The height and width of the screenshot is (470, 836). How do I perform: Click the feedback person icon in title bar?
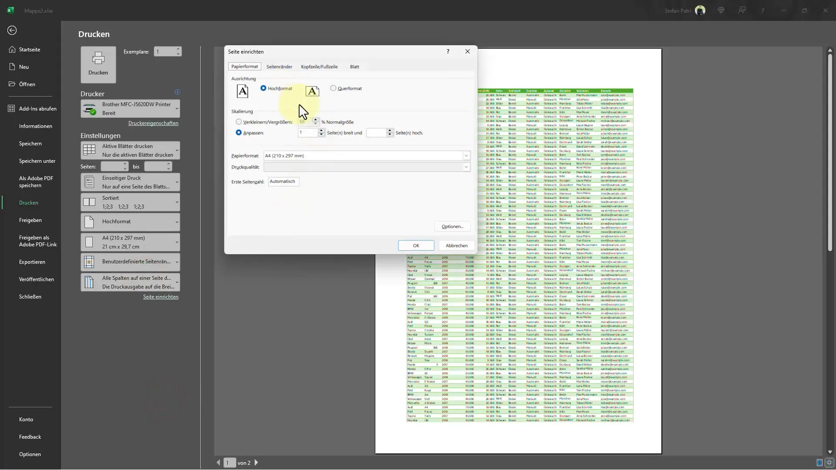(x=742, y=10)
